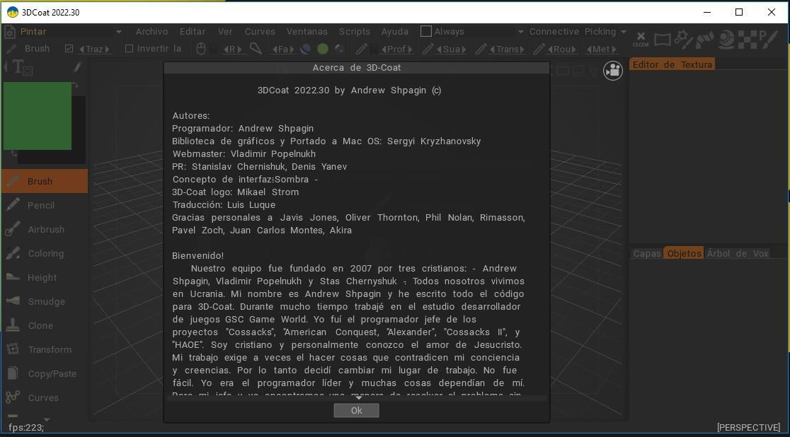
Task: Click the fps:223; status text
Action: pyautogui.click(x=26, y=427)
